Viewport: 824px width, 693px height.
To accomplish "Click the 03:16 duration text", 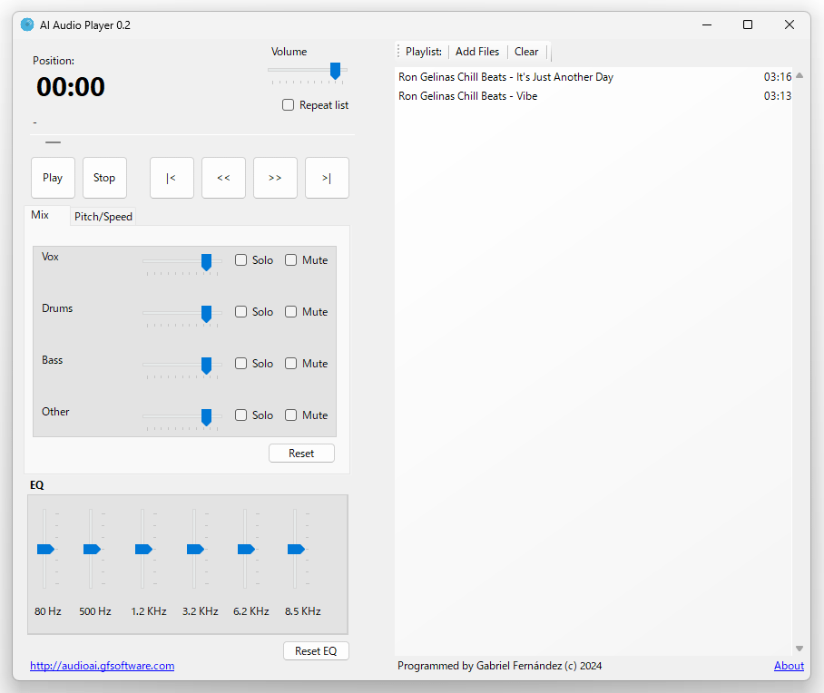I will click(778, 77).
